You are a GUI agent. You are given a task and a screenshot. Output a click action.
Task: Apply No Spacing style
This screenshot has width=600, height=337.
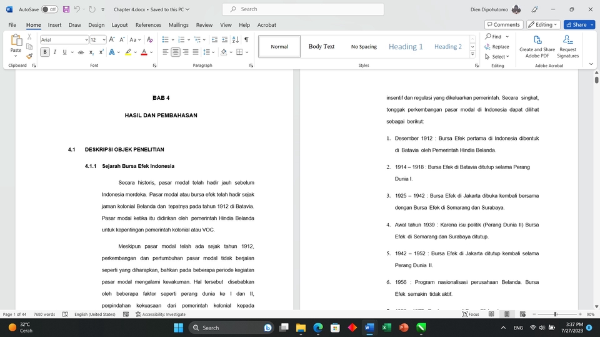[364, 47]
